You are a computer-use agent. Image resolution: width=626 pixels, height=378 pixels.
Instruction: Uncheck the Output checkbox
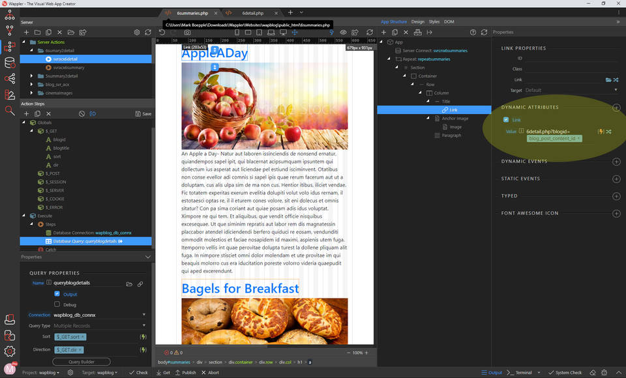(x=57, y=294)
